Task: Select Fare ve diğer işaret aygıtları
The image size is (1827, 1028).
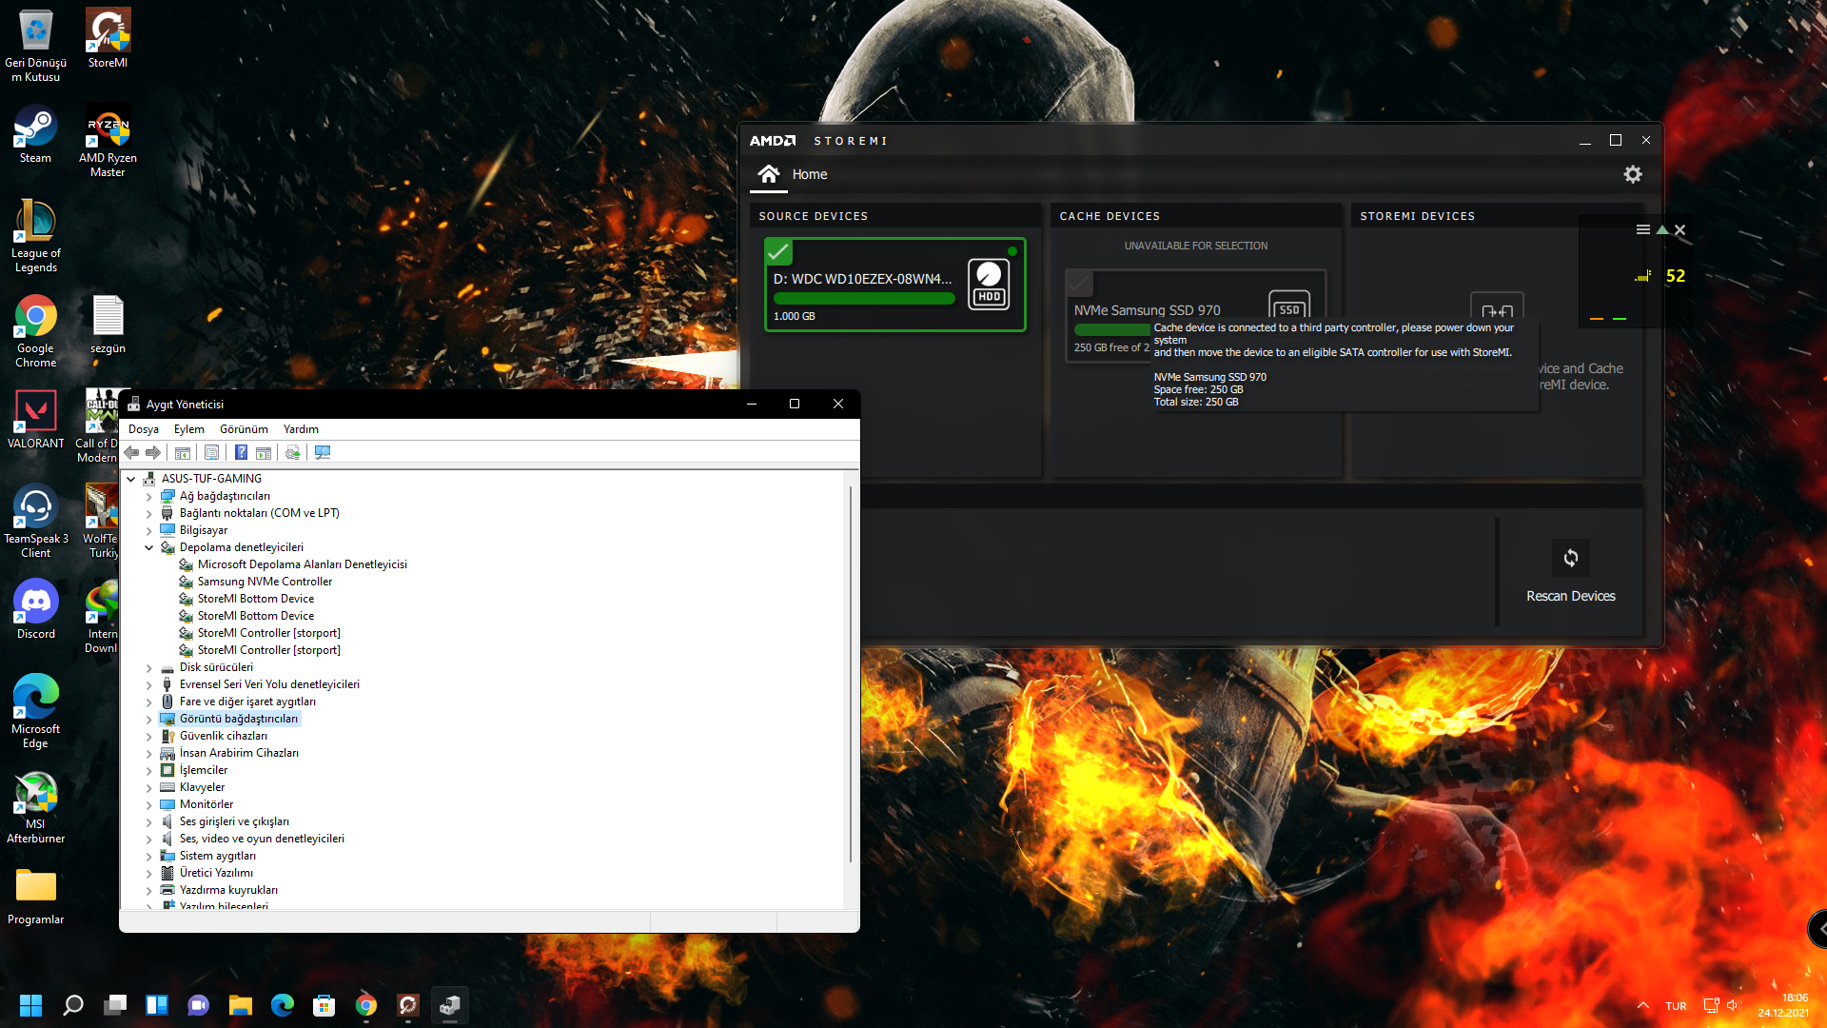Action: [x=247, y=702]
